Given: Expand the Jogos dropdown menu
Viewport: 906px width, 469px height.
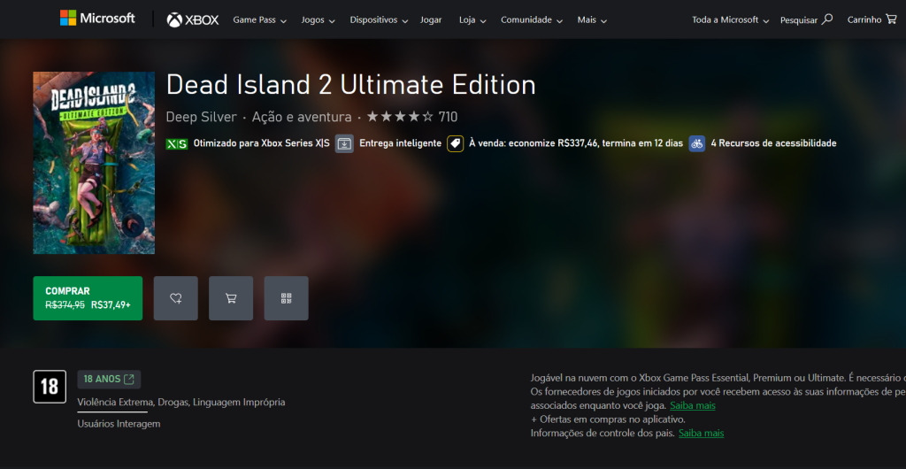Looking at the screenshot, I should (319, 19).
